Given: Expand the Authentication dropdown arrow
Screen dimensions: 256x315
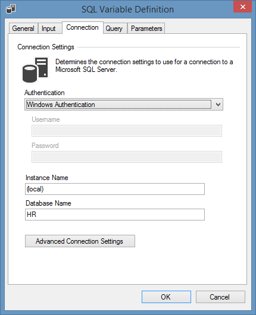Looking at the screenshot, I should tap(218, 105).
